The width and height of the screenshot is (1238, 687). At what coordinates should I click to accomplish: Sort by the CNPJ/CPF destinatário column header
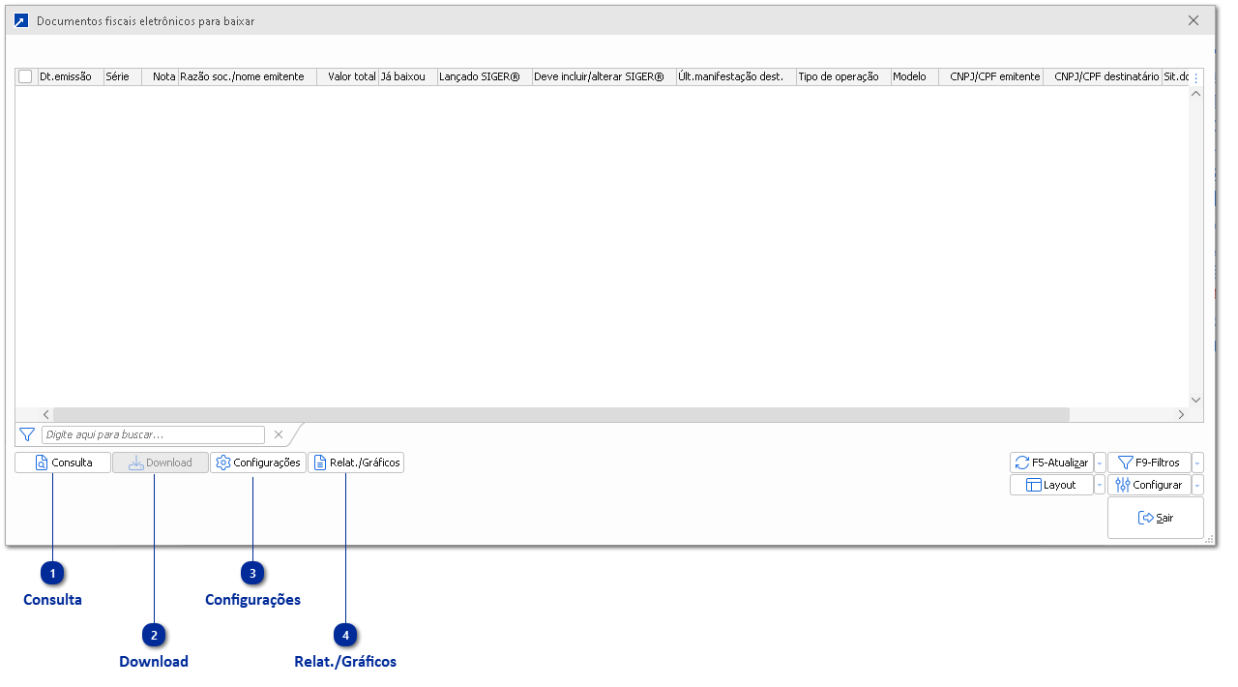point(1103,76)
